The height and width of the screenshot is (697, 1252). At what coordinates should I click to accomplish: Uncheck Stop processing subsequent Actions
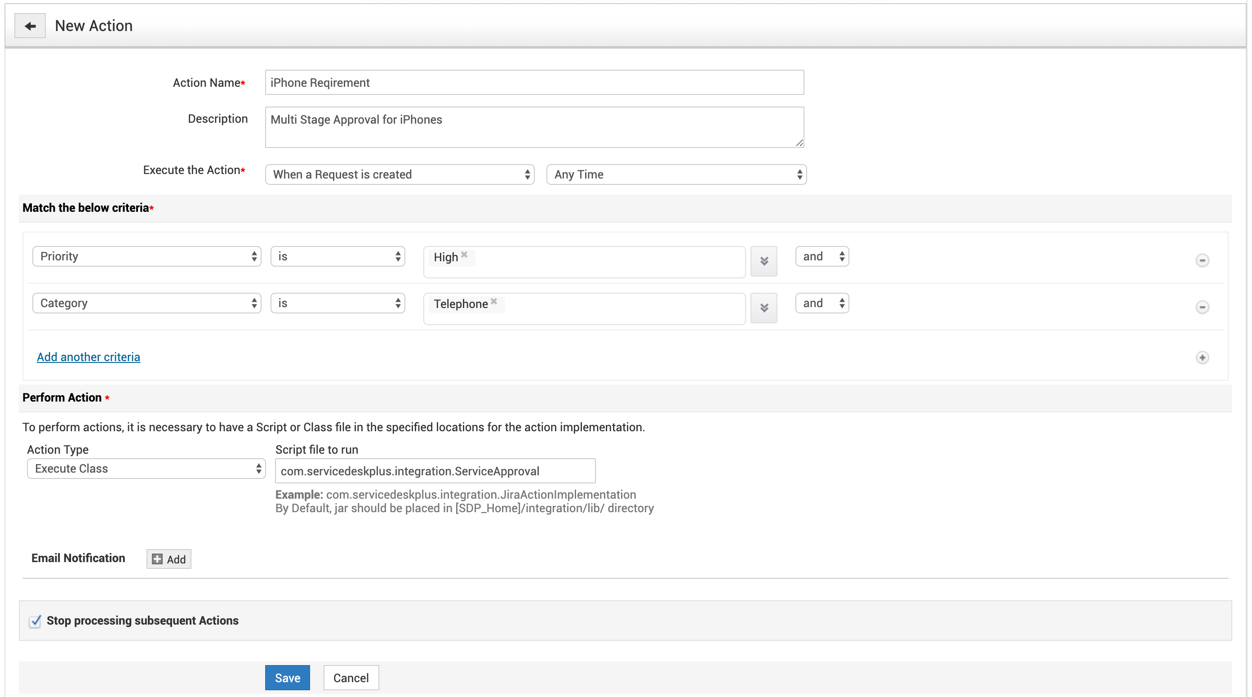click(x=35, y=621)
